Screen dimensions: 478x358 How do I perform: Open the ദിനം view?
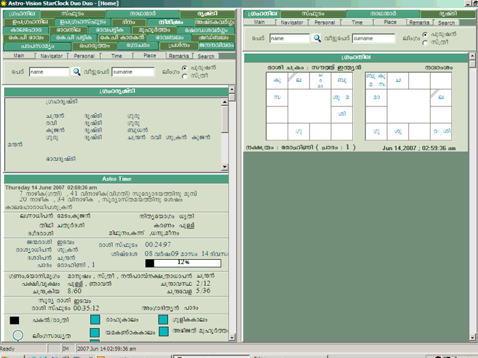128,23
